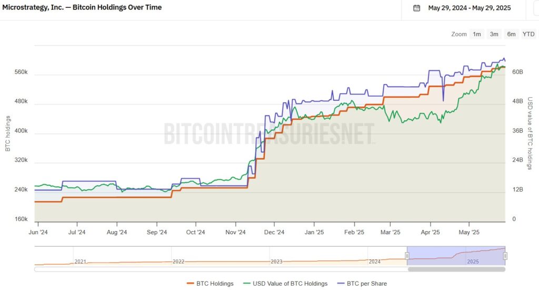Select the 3m zoom option

494,34
